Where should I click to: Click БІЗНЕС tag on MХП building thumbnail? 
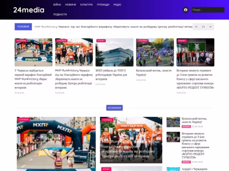tap(101, 41)
